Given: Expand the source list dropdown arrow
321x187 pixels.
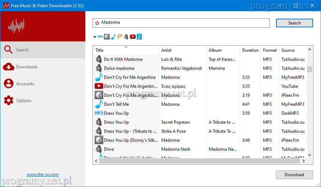Looking at the screenshot, I should [95, 37].
